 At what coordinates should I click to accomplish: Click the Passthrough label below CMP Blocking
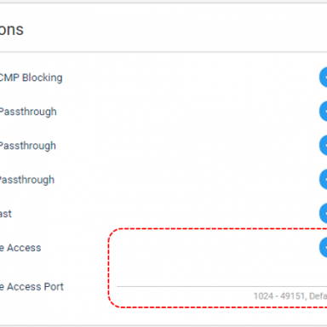click(28, 112)
